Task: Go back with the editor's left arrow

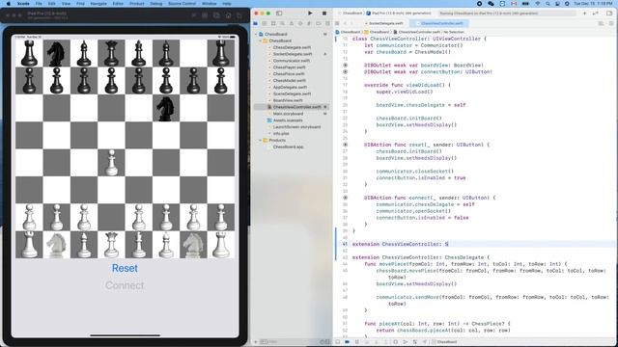Action: (x=345, y=23)
